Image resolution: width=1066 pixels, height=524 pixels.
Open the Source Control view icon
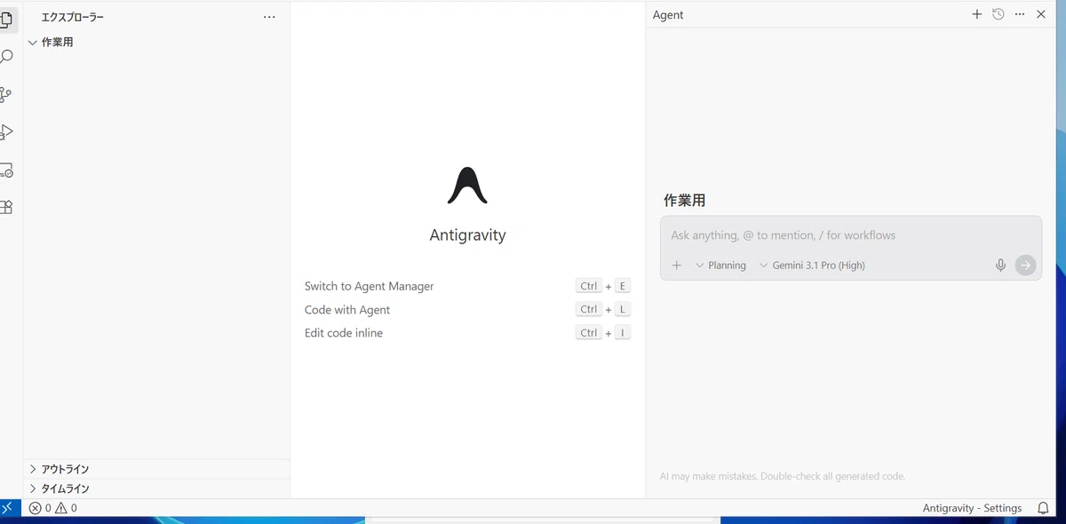point(5,94)
